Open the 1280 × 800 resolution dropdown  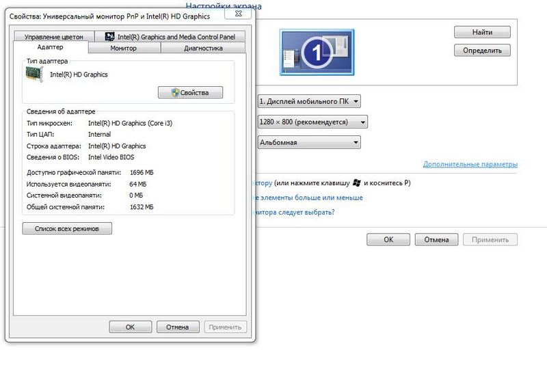pyautogui.click(x=312, y=122)
